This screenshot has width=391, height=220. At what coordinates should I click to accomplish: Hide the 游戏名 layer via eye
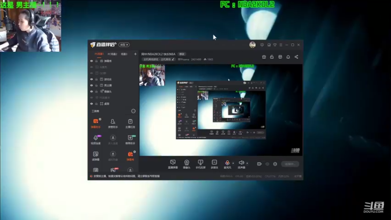click(x=91, y=79)
